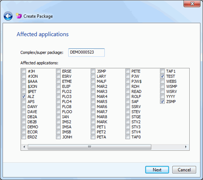
Task: Enable the #JH application checkbox
Action: [24, 71]
